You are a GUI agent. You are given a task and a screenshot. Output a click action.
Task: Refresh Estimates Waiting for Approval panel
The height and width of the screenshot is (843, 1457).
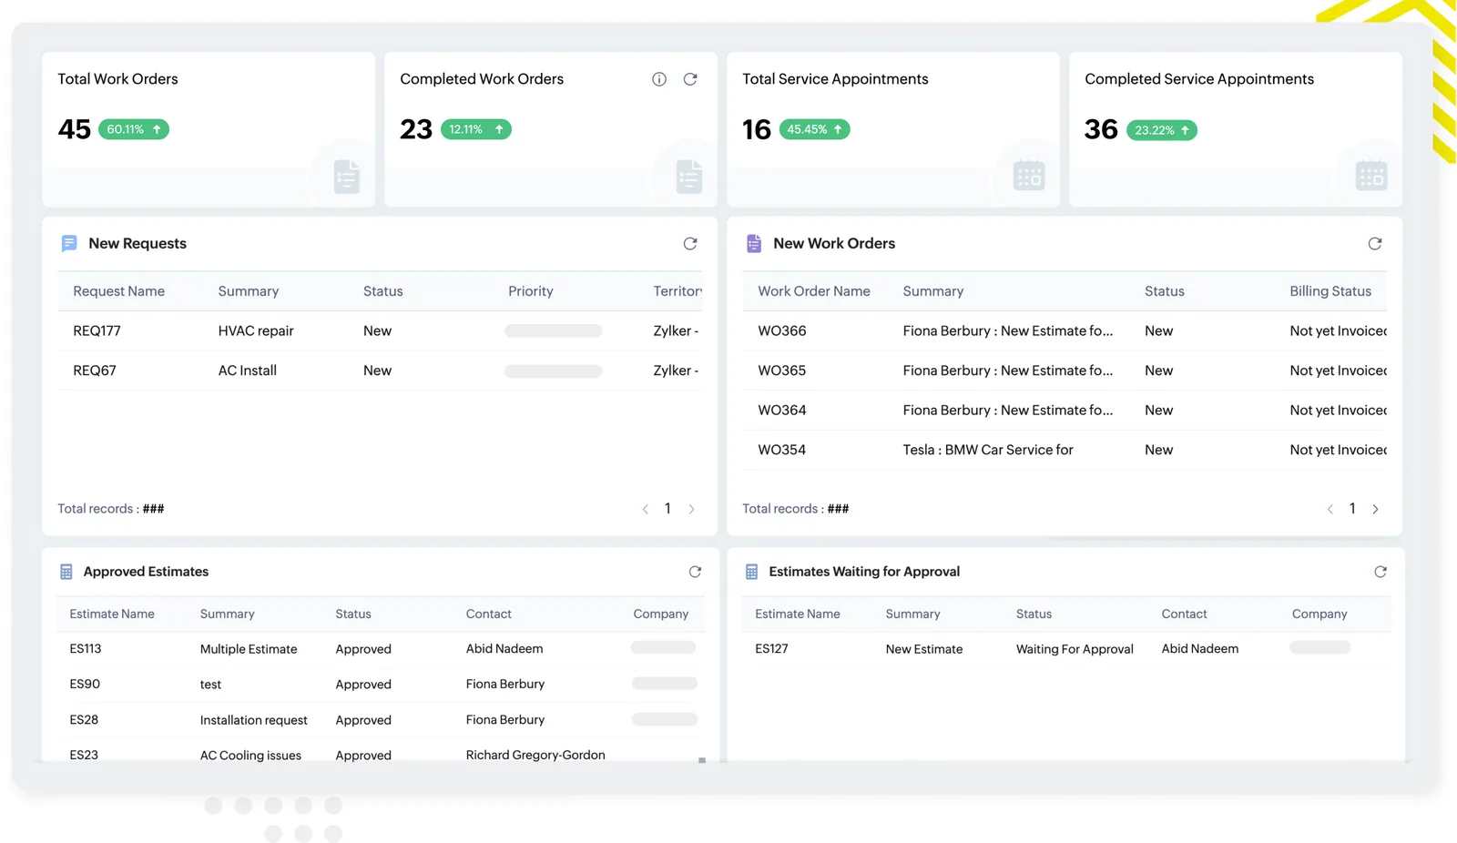pyautogui.click(x=1381, y=572)
